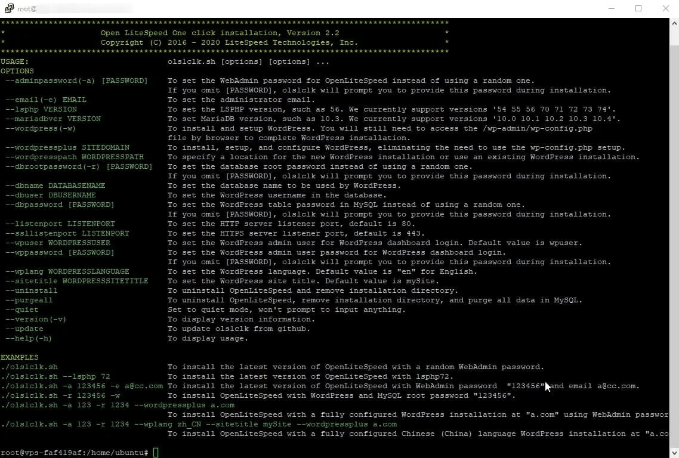Click the "--sslistenport LISTENPORT" option text

click(x=67, y=233)
